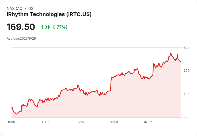Click the green -1.31(-0.77%) change text
This screenshot has height=136, width=197.
pyautogui.click(x=53, y=27)
